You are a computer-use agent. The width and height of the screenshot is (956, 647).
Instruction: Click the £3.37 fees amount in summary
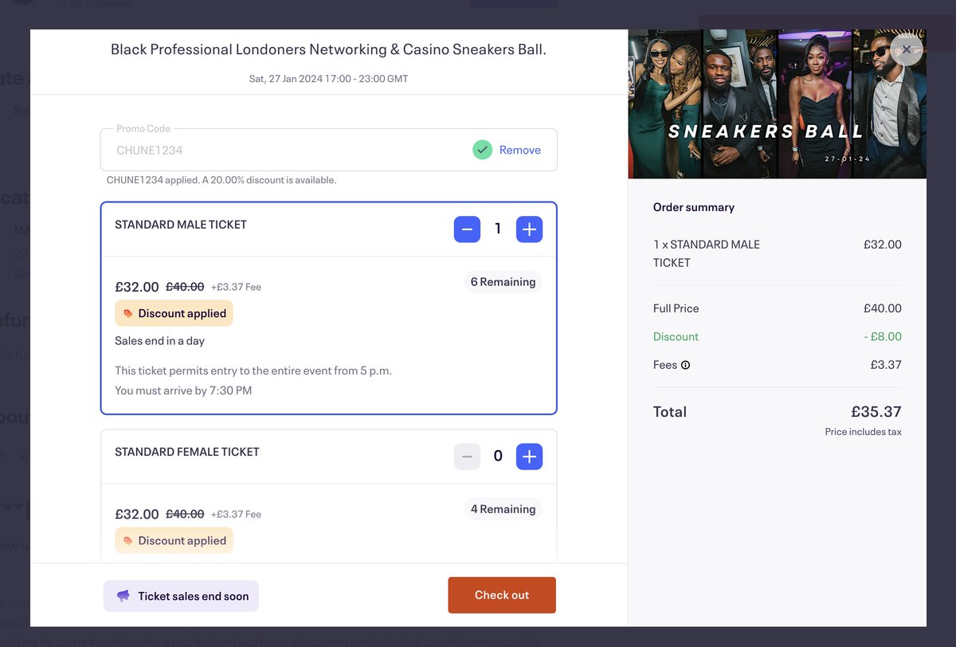(x=886, y=365)
